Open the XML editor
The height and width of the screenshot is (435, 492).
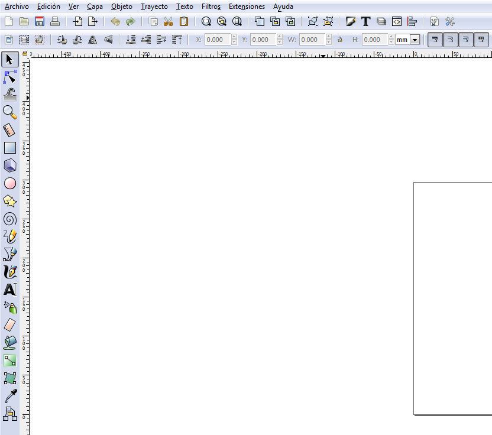point(397,21)
